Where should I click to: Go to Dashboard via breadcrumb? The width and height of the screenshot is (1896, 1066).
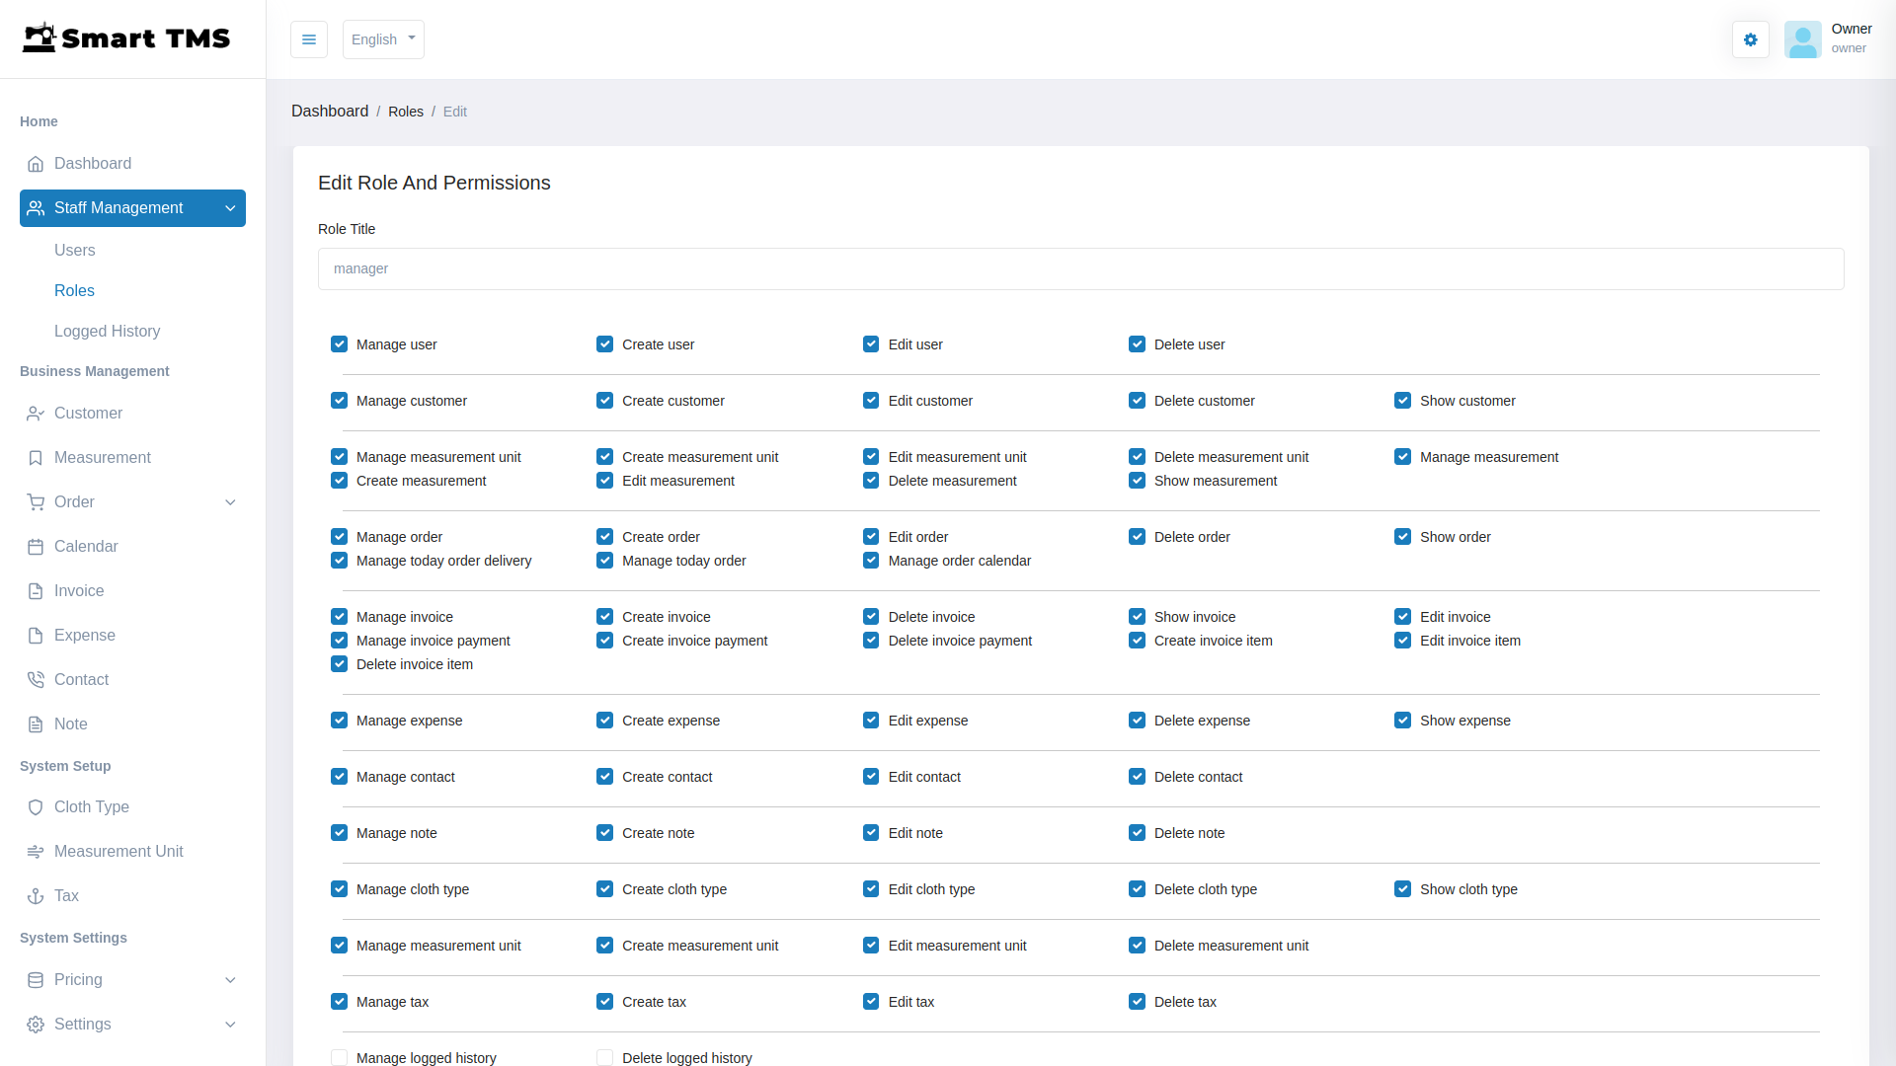[x=330, y=112]
